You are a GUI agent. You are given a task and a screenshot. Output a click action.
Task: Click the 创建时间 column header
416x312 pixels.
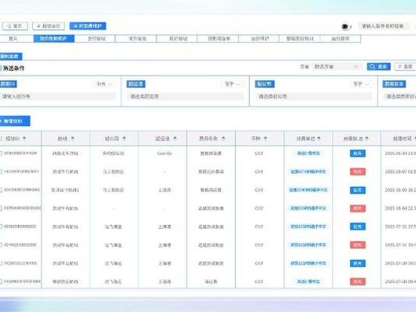[402, 138]
